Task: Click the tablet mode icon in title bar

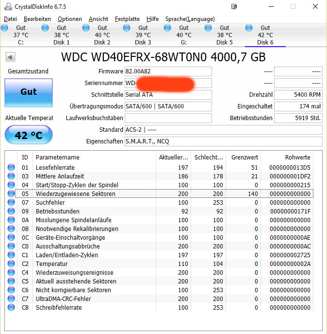Action: (234, 7)
